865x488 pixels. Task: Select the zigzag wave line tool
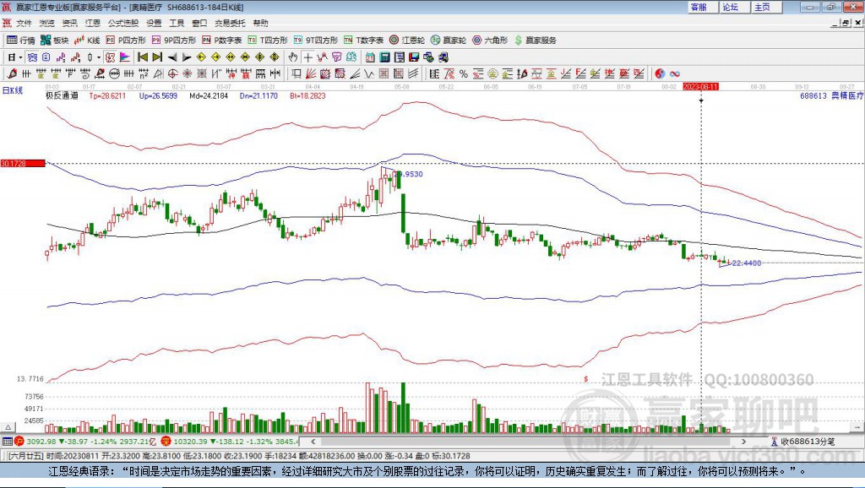click(369, 73)
